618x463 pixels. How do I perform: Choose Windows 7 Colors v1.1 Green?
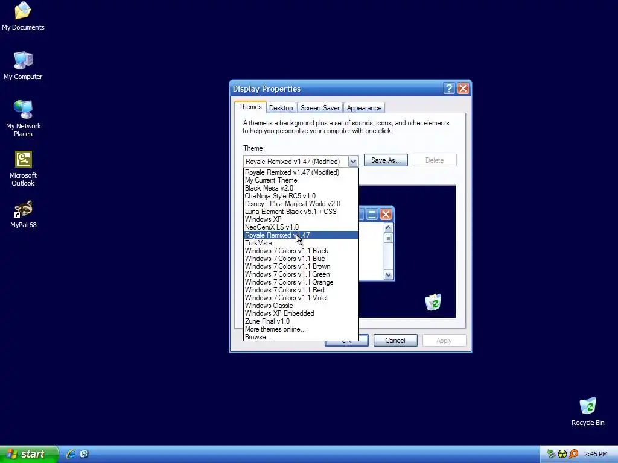(301, 274)
